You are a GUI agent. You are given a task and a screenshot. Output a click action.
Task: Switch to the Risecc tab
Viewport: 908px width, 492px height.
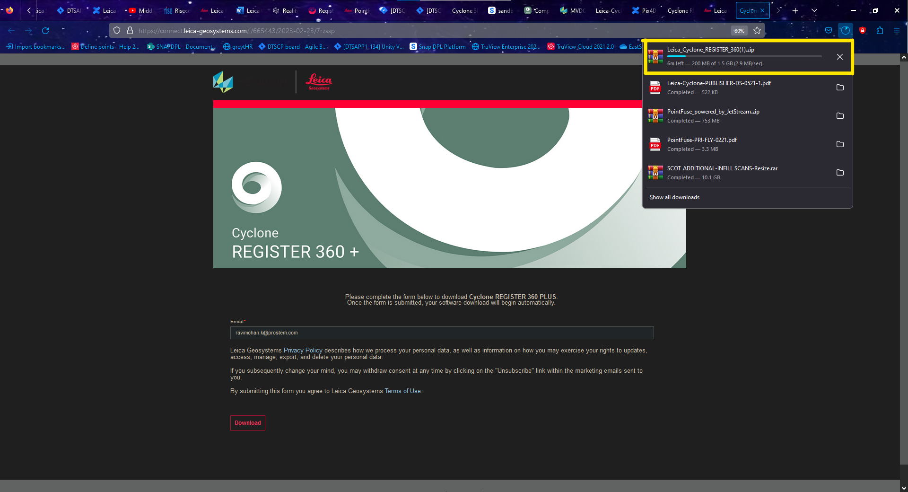(177, 10)
